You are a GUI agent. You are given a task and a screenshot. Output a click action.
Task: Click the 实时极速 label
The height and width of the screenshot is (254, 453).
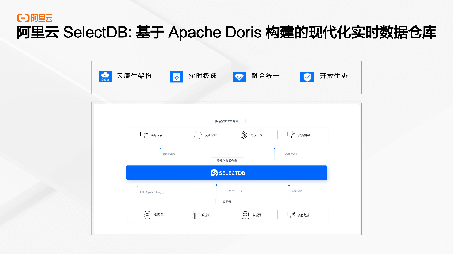pyautogui.click(x=203, y=76)
